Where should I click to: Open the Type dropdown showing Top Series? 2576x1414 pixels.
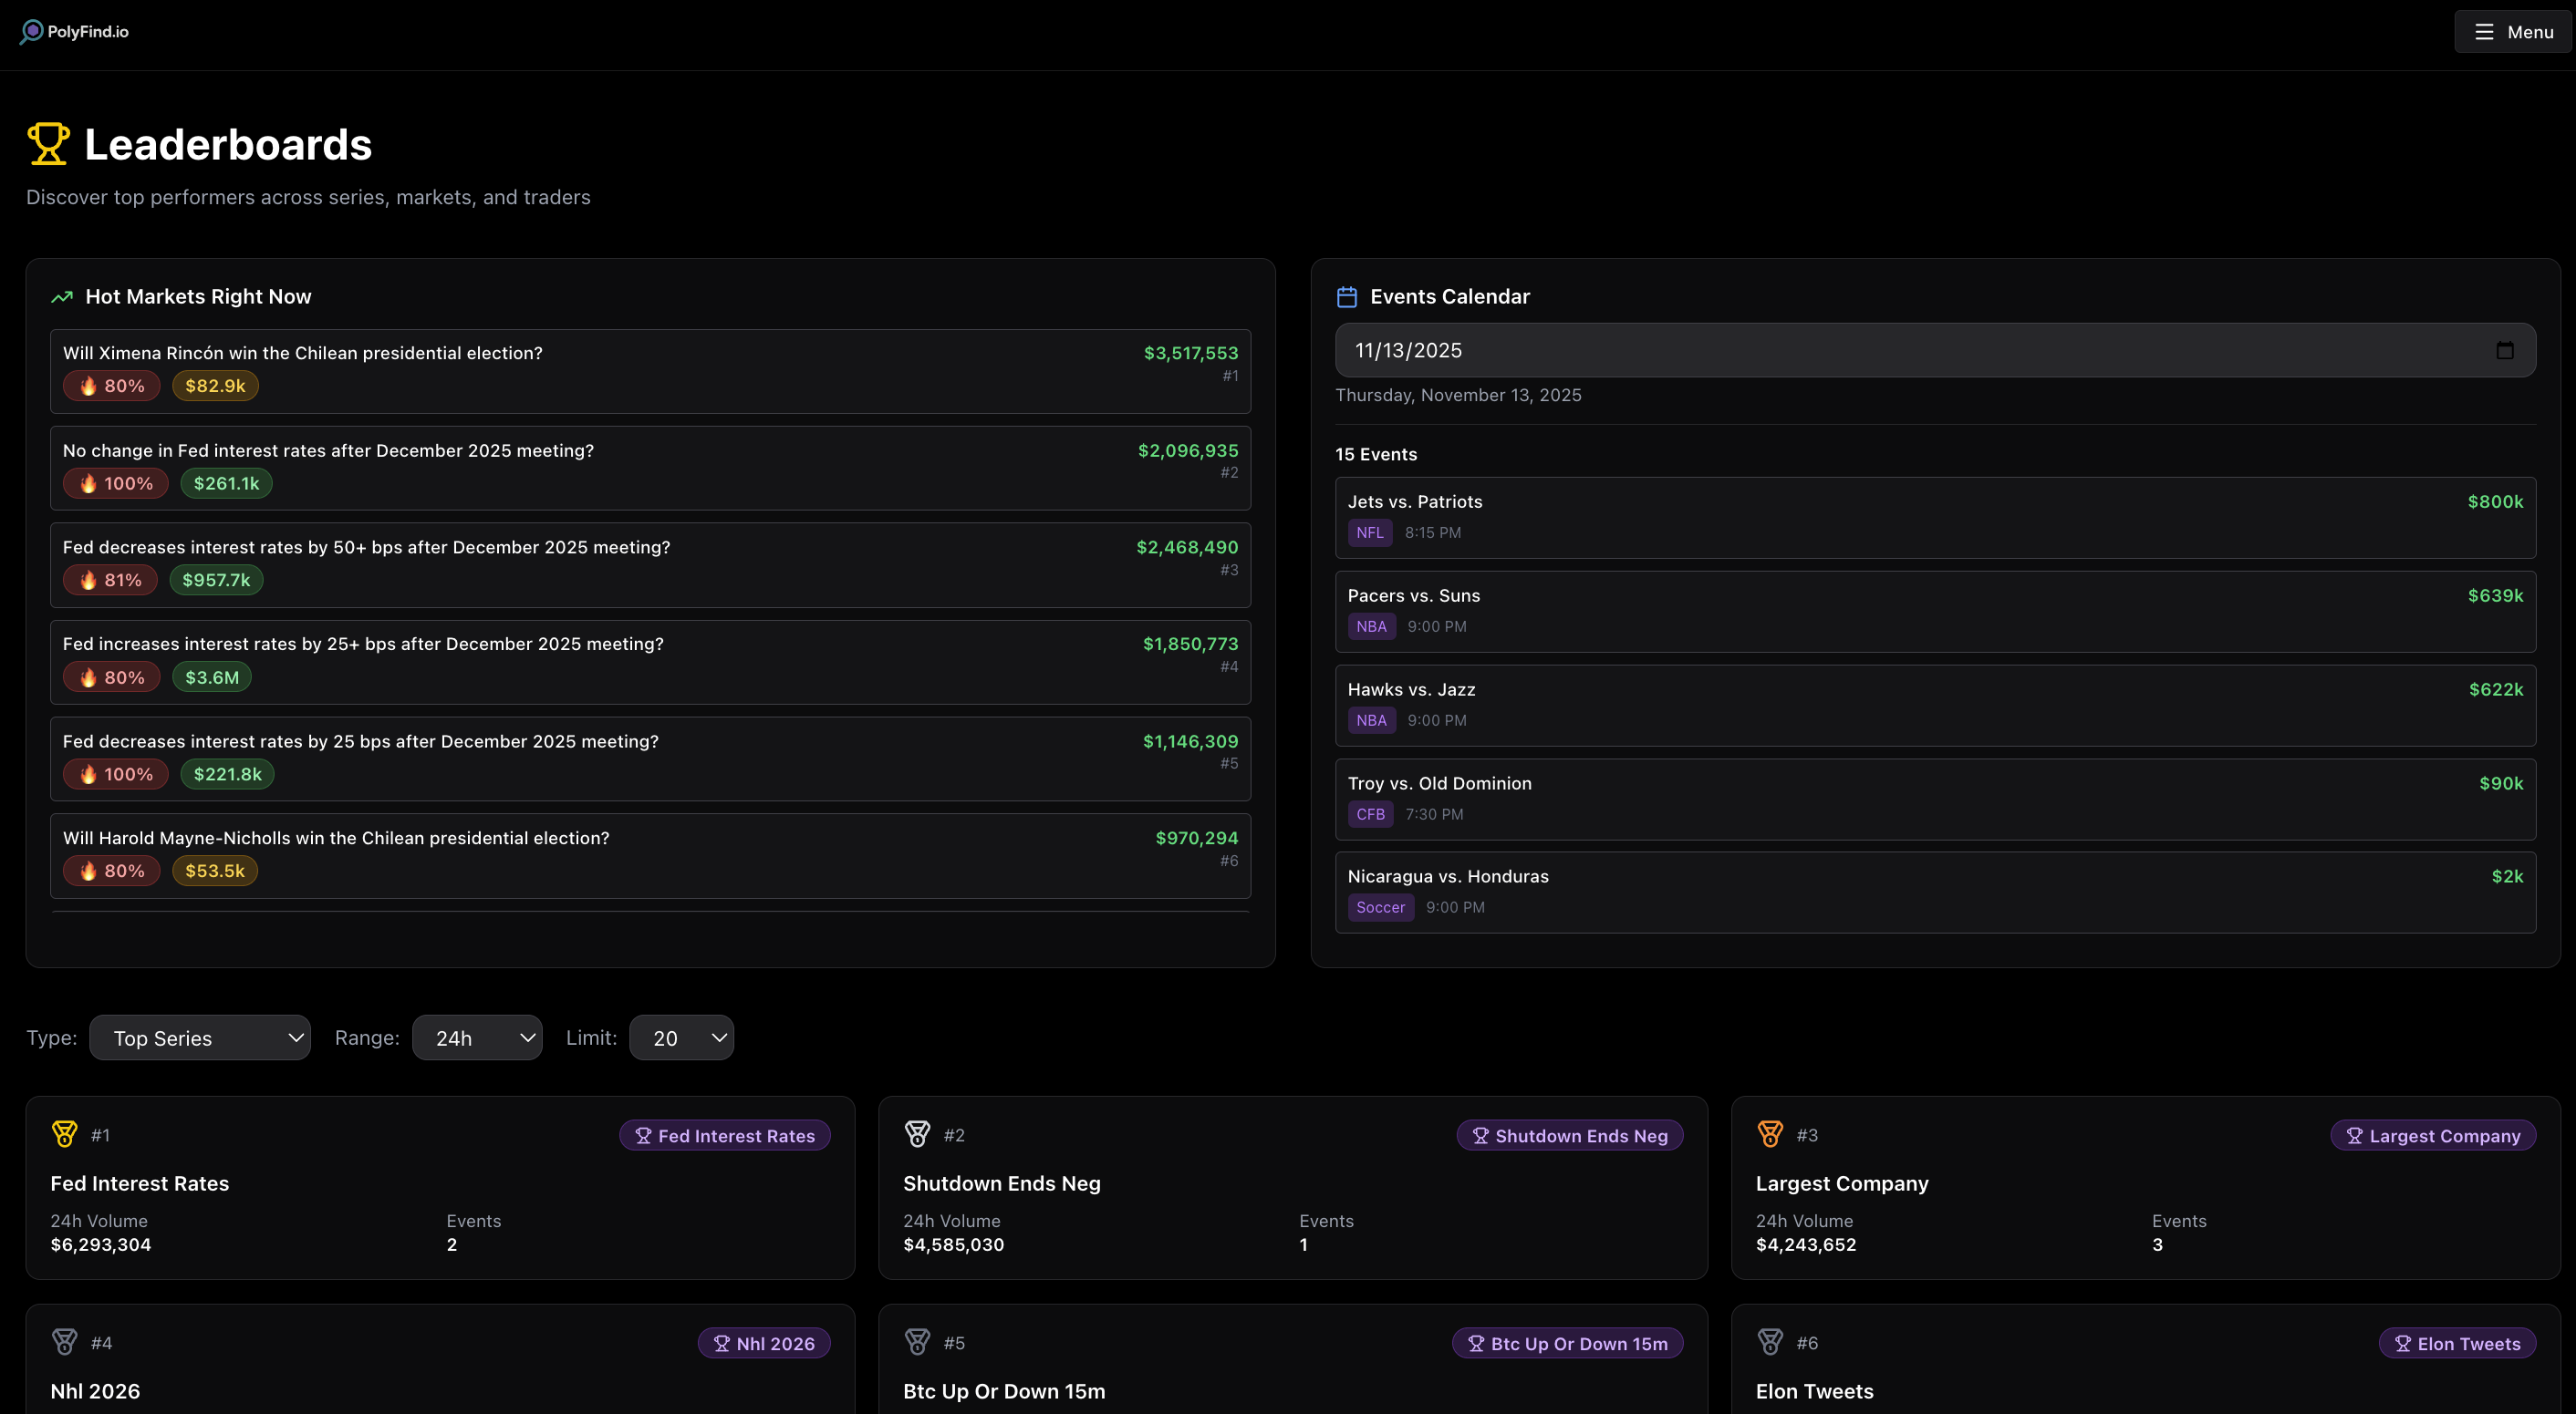point(200,1037)
